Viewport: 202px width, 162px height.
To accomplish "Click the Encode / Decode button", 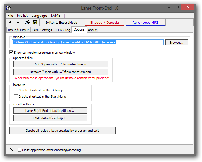I will (x=105, y=23).
